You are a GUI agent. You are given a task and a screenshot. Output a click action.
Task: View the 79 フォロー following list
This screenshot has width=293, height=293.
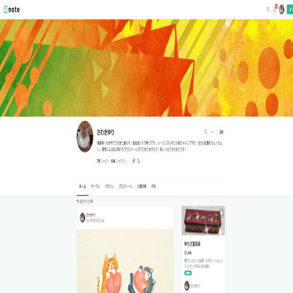click(103, 161)
